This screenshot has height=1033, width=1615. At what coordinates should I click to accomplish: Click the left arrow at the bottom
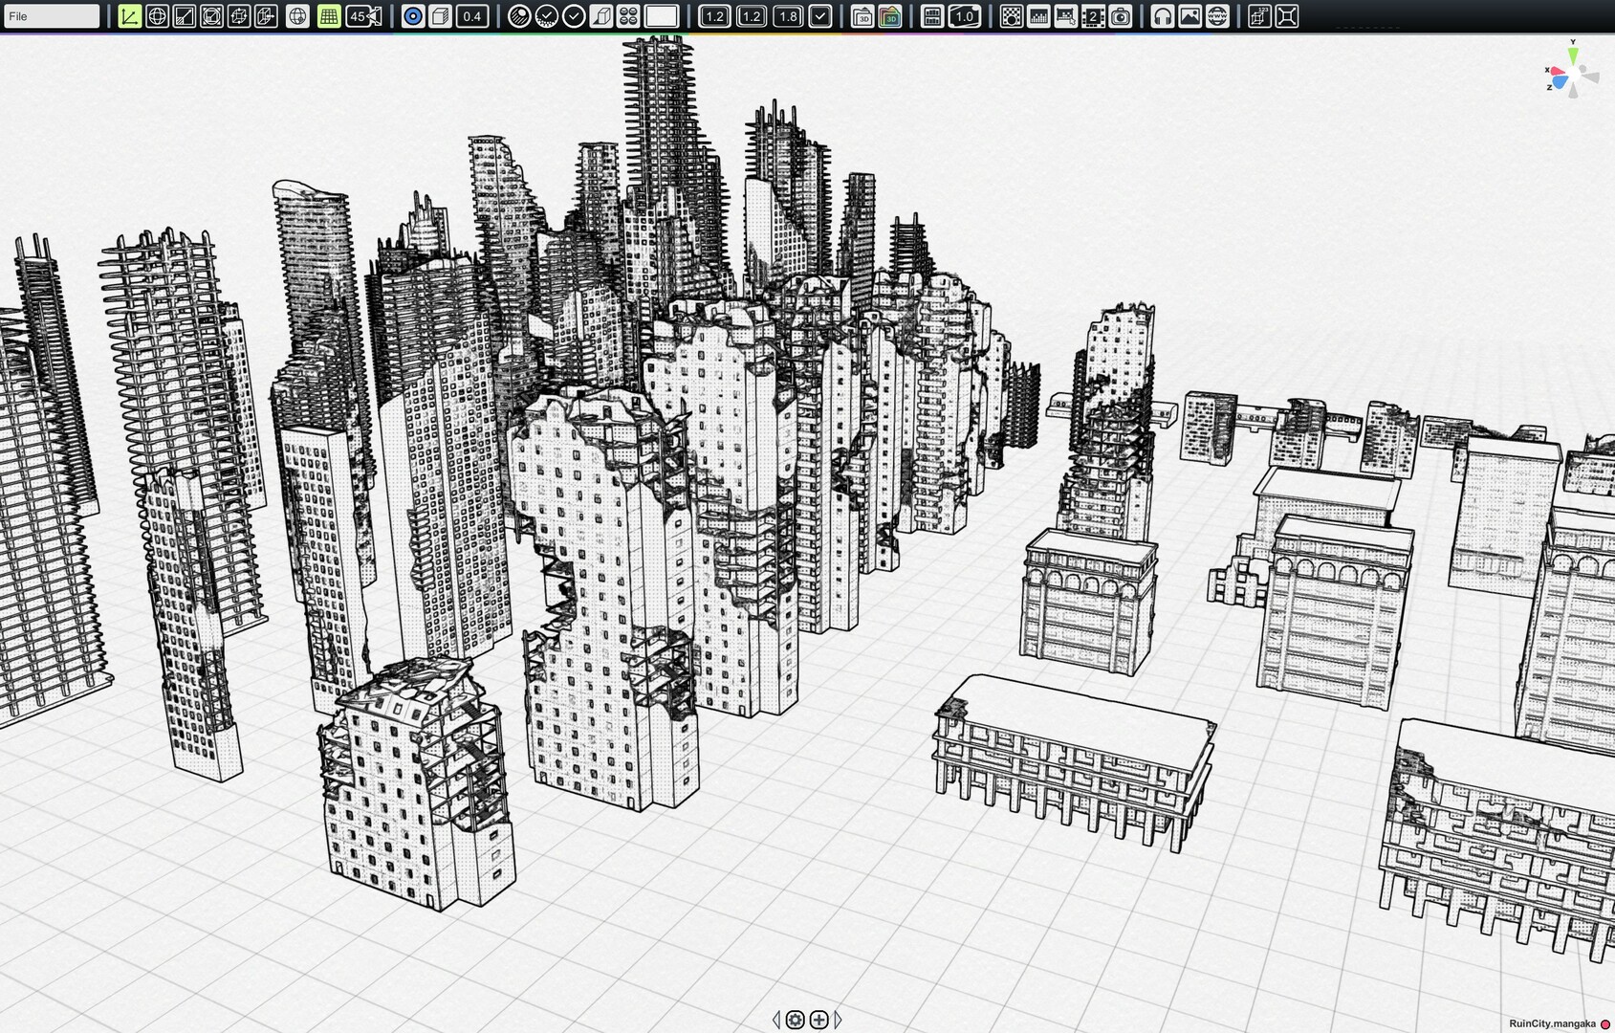pyautogui.click(x=775, y=1020)
